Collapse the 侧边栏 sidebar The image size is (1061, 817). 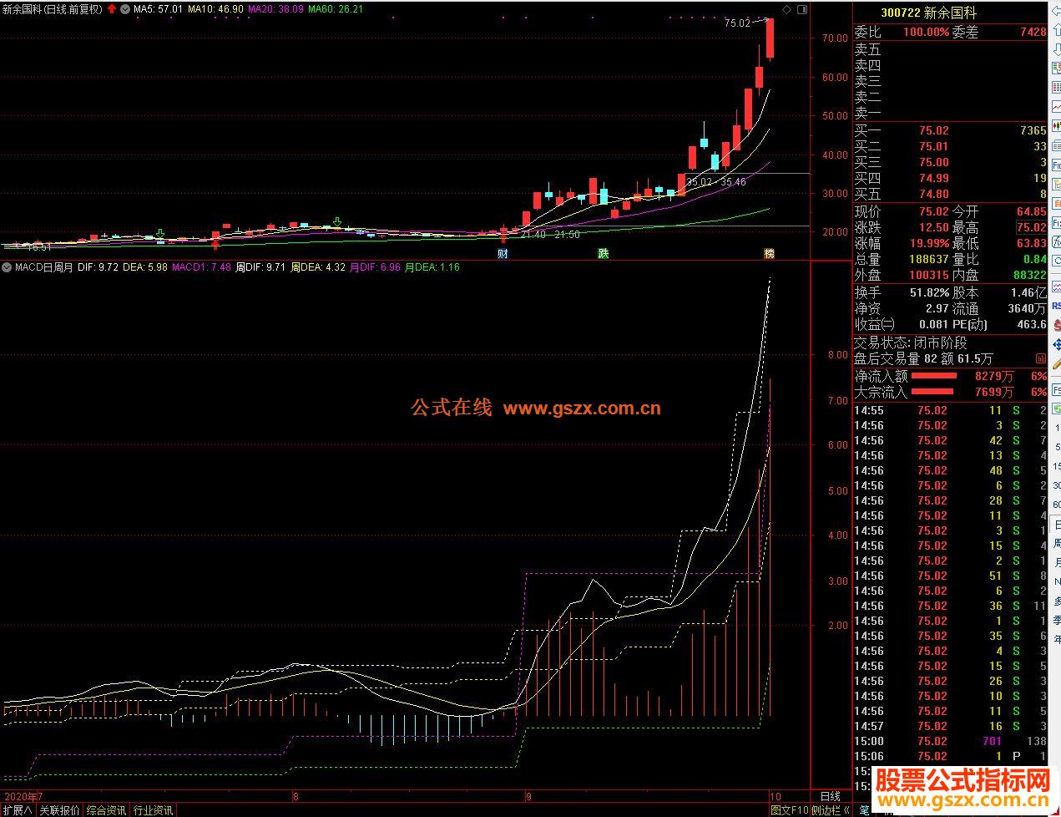point(830,810)
